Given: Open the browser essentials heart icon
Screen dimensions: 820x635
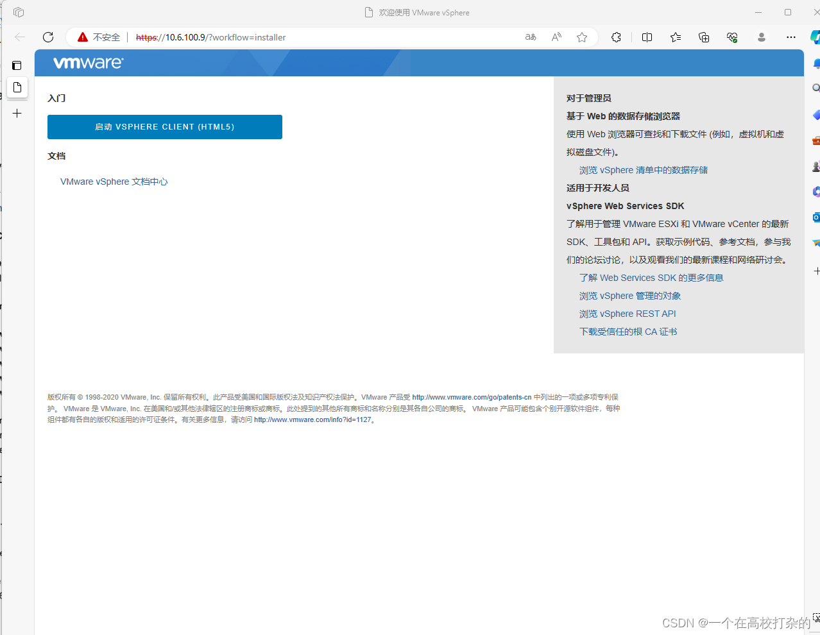Looking at the screenshot, I should [732, 37].
